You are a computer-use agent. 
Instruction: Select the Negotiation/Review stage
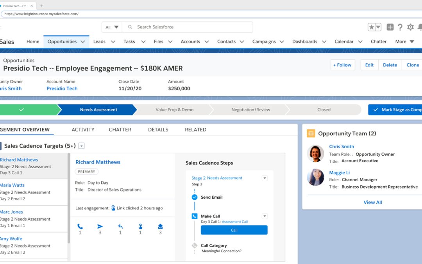click(250, 110)
